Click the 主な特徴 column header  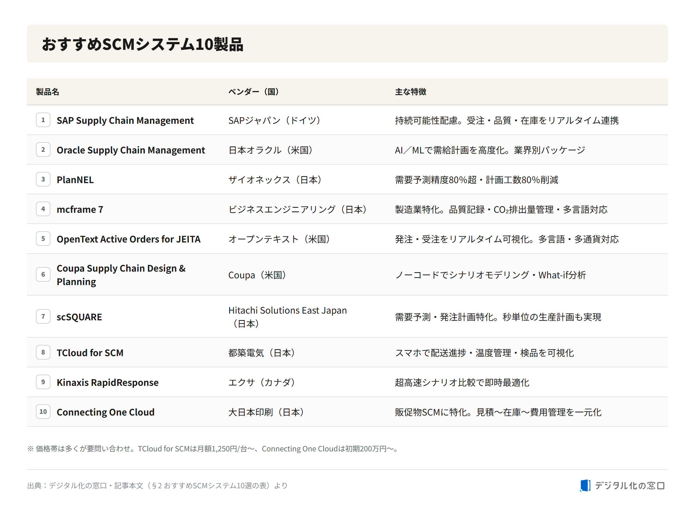(410, 92)
